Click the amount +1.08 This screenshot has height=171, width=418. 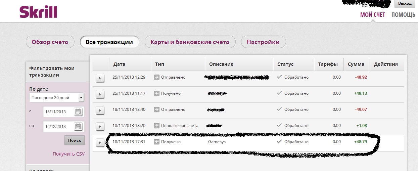click(362, 126)
